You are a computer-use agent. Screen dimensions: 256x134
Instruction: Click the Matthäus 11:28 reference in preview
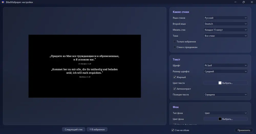[x=84, y=77]
